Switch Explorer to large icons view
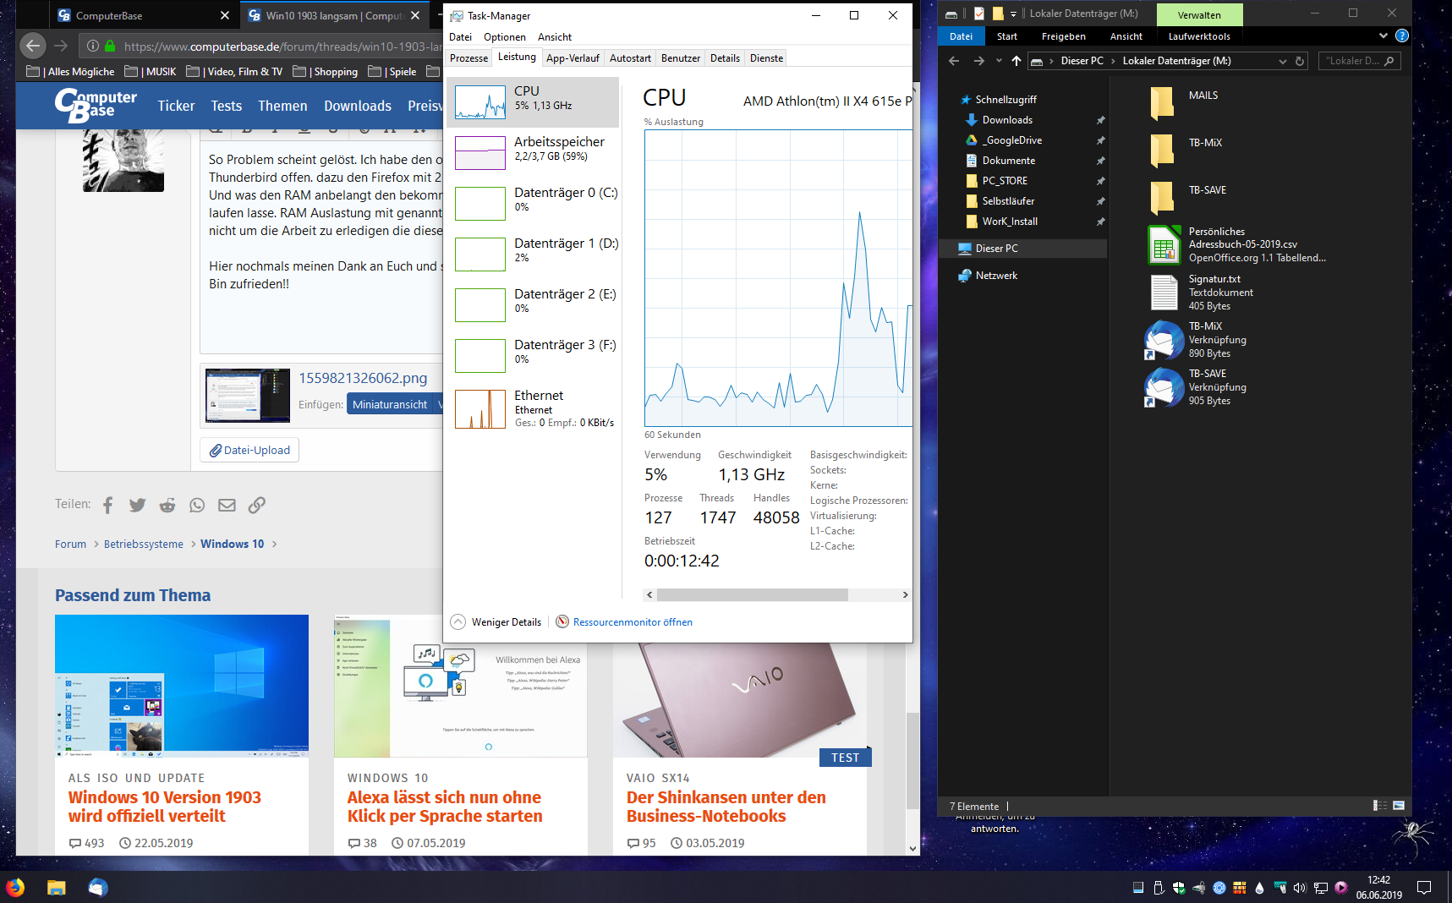The height and width of the screenshot is (903, 1452). tap(1399, 806)
